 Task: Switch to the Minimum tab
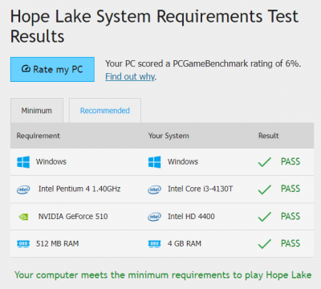point(37,111)
